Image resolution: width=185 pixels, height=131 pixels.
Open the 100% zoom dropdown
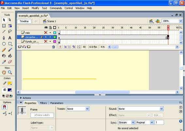coord(181,21)
